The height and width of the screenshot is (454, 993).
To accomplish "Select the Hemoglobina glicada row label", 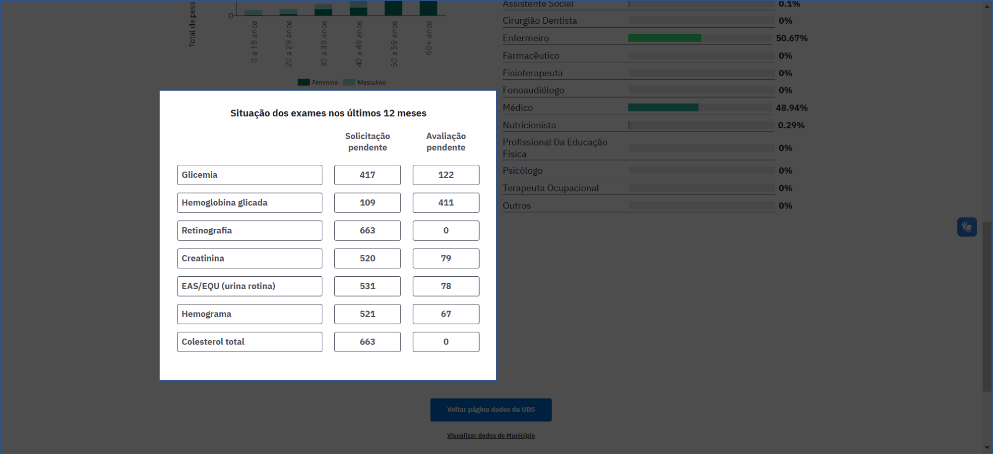I will coord(249,202).
